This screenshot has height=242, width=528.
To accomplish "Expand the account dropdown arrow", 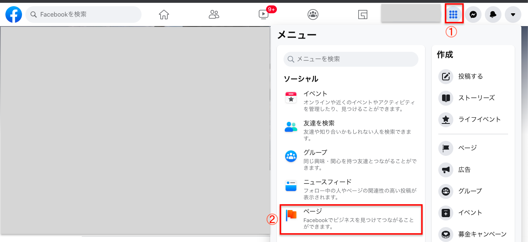I will click(x=513, y=15).
